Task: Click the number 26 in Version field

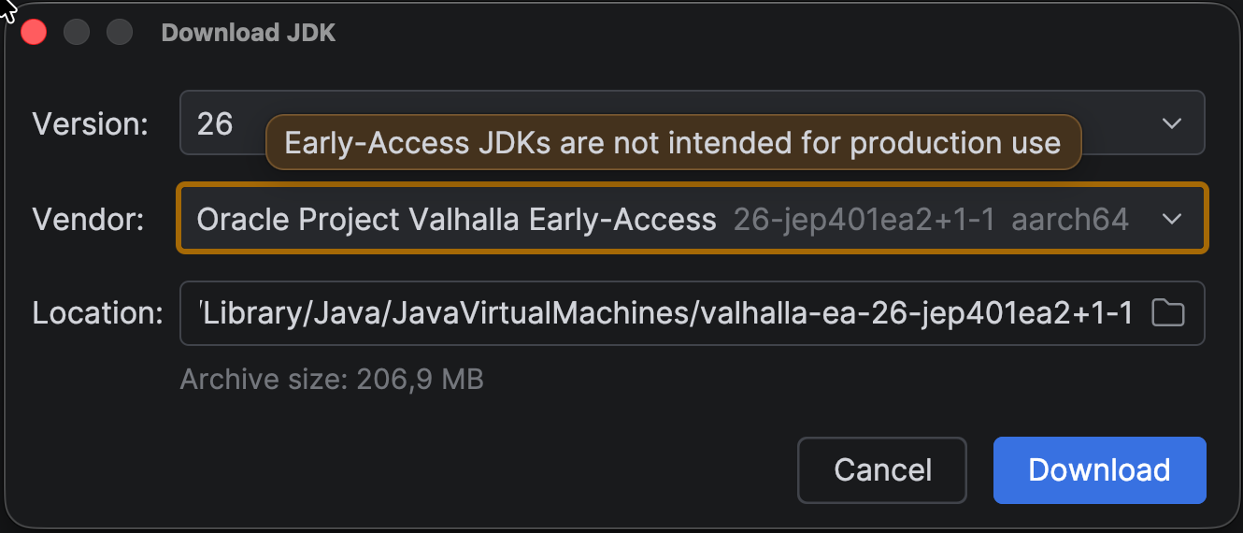Action: tap(215, 123)
